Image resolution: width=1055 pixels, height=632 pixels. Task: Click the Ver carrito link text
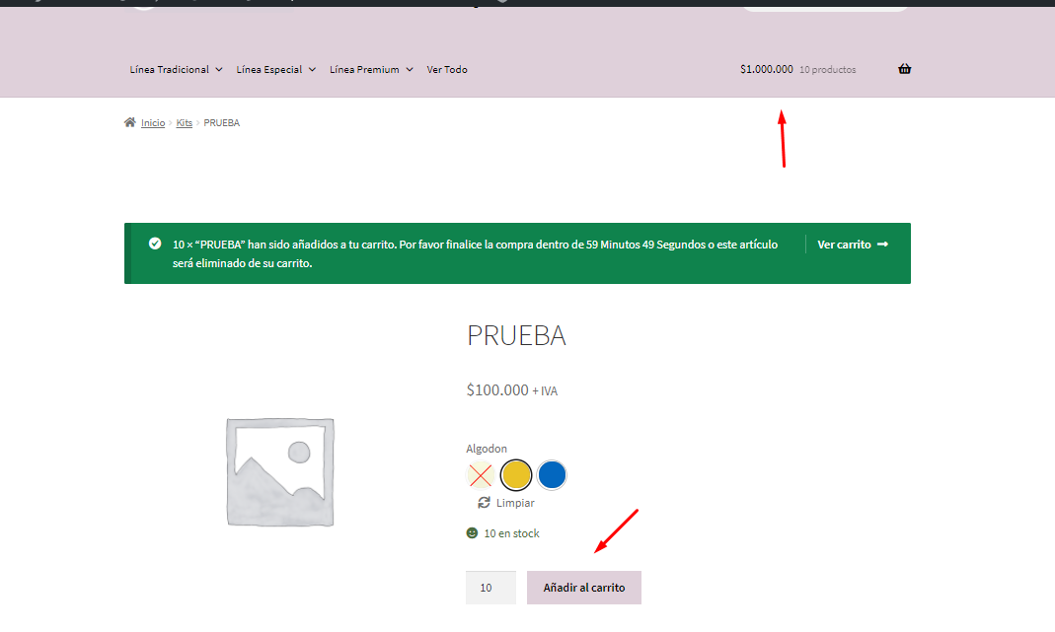[844, 245]
